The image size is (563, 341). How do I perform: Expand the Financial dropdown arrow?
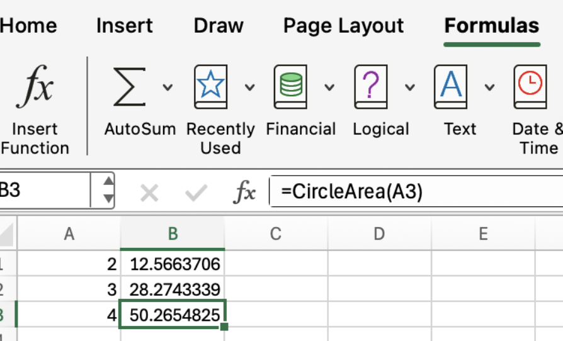pyautogui.click(x=329, y=87)
